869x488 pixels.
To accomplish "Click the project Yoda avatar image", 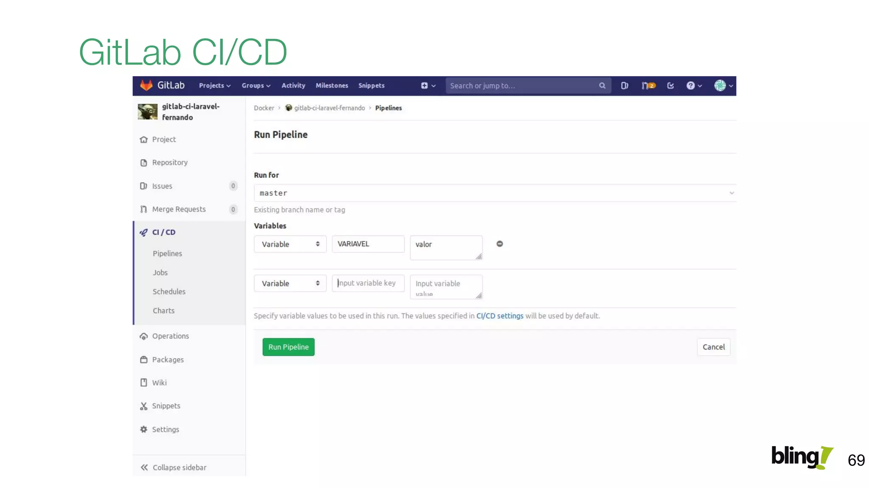I will (147, 112).
